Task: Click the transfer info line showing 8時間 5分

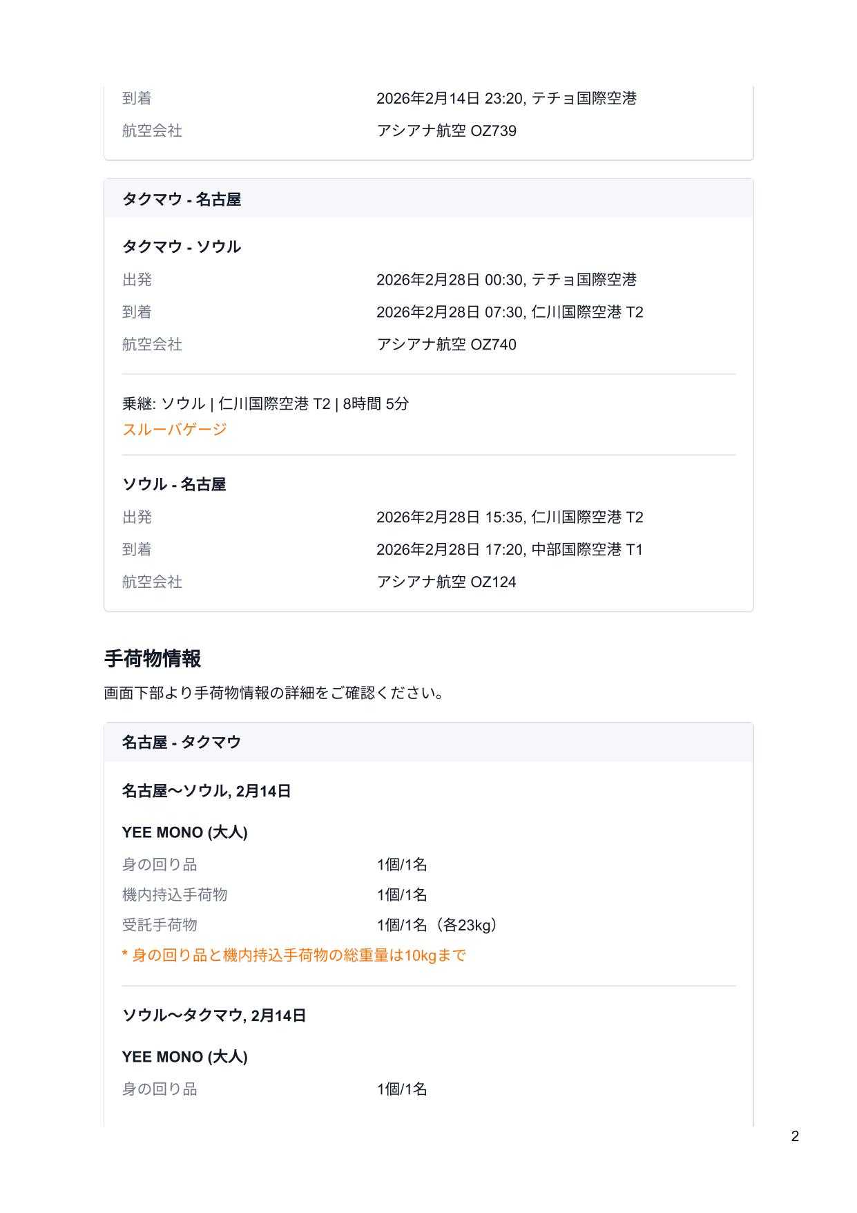Action: click(265, 403)
